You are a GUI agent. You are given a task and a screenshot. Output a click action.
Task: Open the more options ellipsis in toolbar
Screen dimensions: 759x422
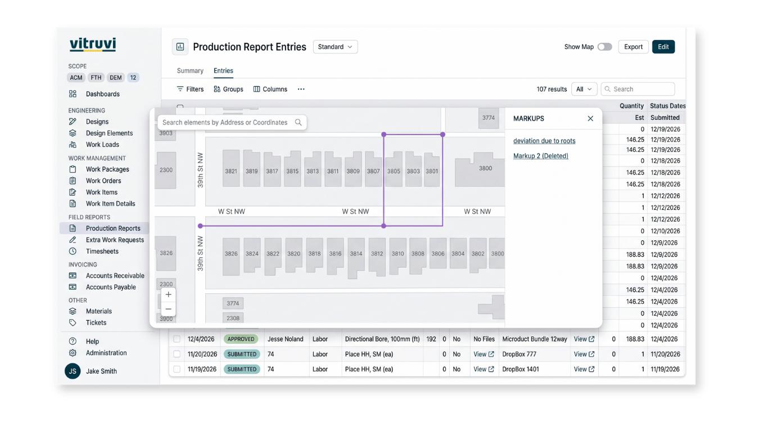(x=301, y=89)
